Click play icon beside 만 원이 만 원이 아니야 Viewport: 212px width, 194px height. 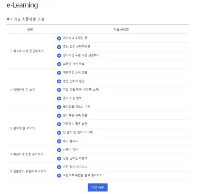point(59,133)
